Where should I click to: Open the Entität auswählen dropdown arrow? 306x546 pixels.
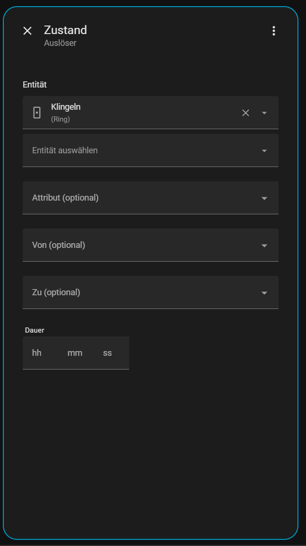pyautogui.click(x=264, y=151)
